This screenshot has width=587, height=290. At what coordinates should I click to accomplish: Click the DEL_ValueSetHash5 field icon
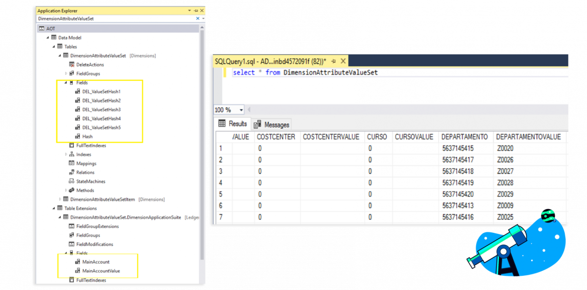(77, 127)
